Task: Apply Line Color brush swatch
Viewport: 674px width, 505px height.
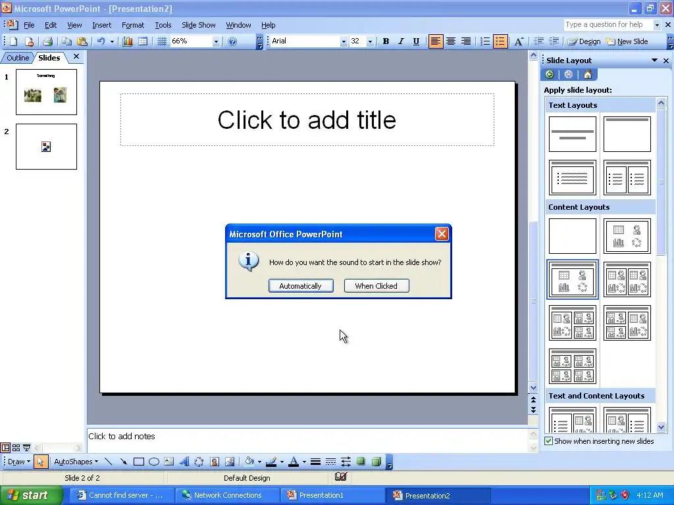Action: point(271,462)
